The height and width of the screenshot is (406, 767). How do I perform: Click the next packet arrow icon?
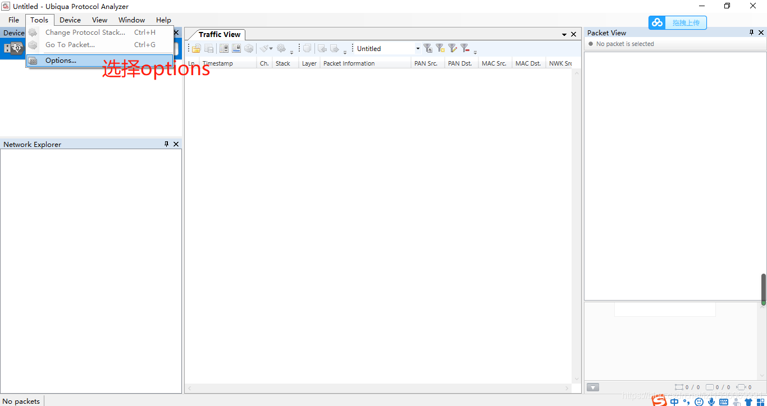pyautogui.click(x=335, y=49)
